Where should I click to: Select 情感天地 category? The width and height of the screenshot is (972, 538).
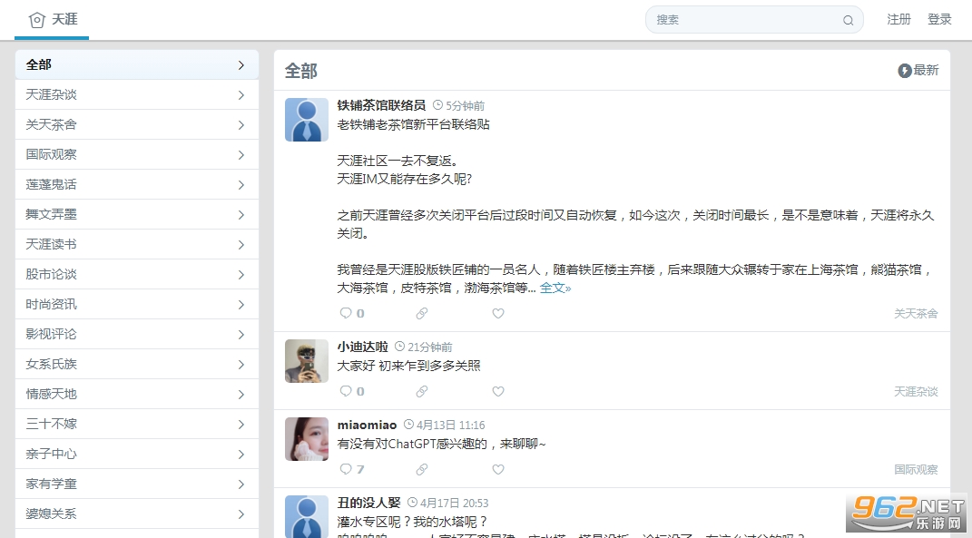(137, 394)
